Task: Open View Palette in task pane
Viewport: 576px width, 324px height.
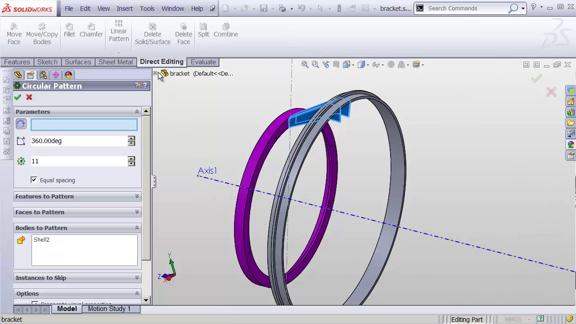Action: click(571, 134)
